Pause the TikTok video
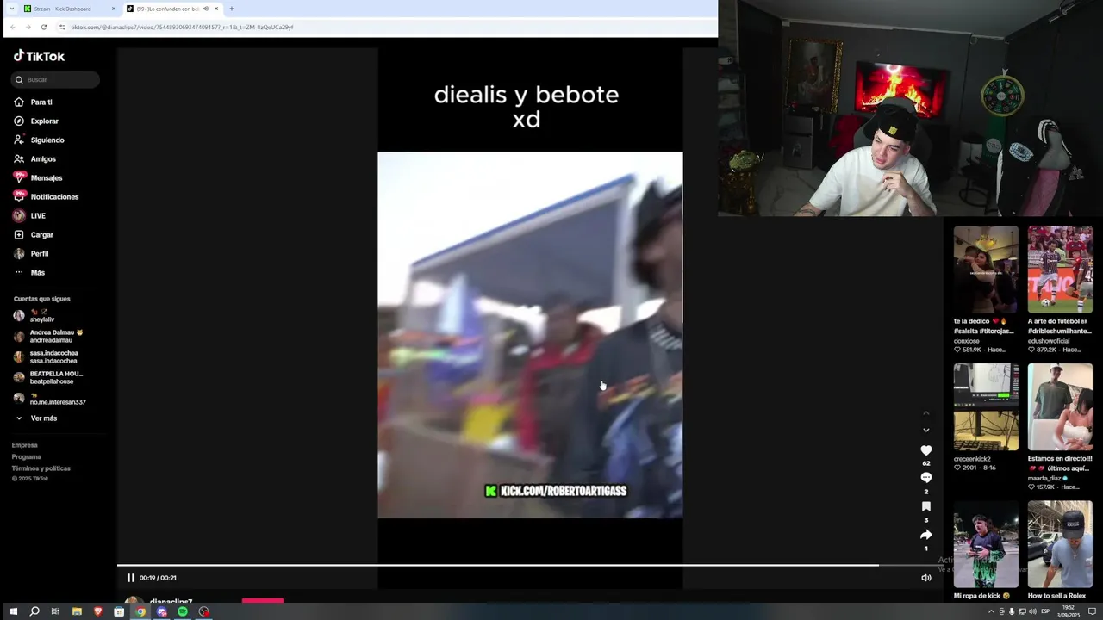1103x620 pixels. click(130, 578)
